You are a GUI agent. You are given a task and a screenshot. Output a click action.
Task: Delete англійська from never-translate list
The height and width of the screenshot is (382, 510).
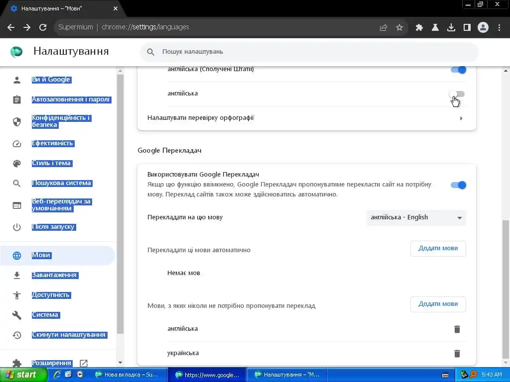click(x=457, y=329)
